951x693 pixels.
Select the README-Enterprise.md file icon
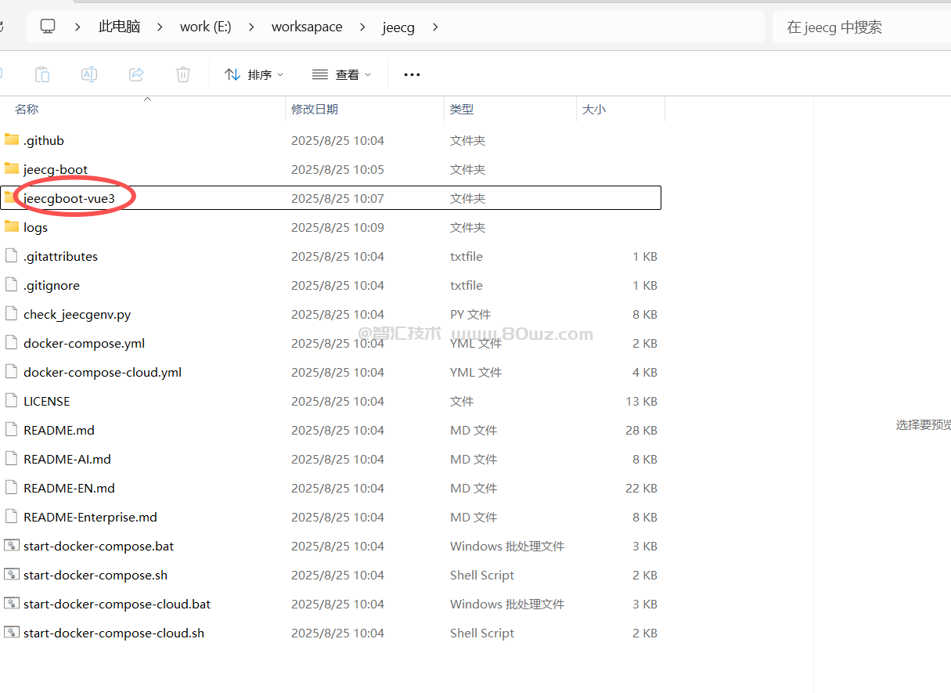click(x=11, y=517)
